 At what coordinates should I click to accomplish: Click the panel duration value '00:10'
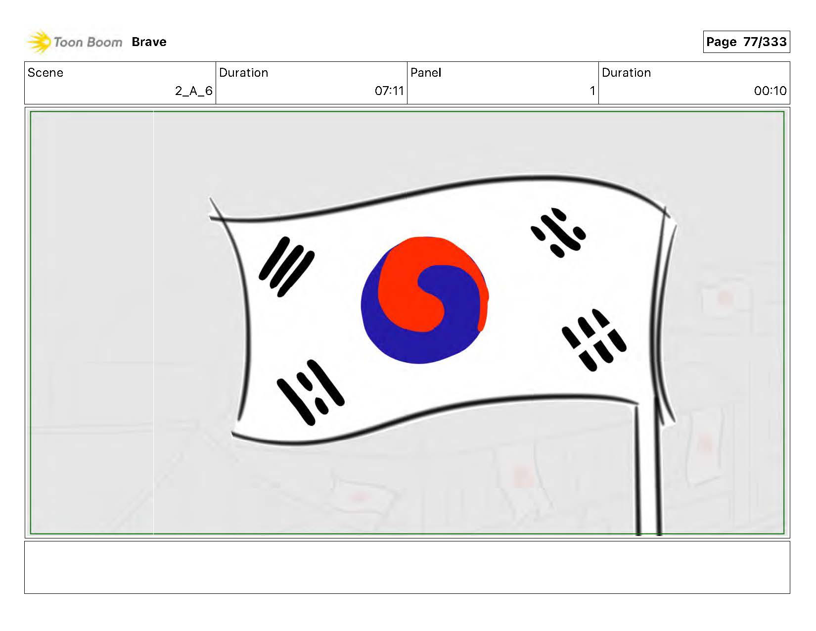click(770, 91)
